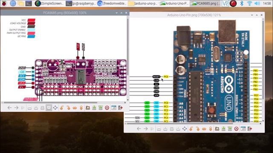
Task: Go to next image in Arduino-Uno-Pin window
Action: click(x=145, y=129)
